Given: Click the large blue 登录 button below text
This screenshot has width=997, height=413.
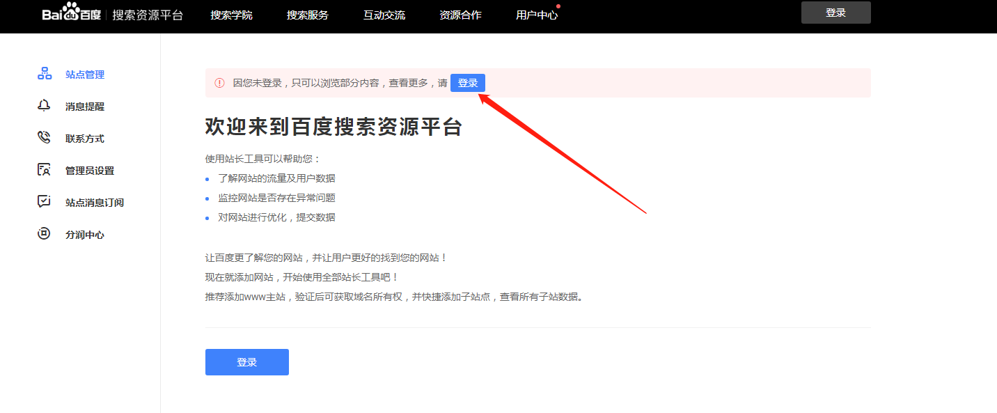Looking at the screenshot, I should (247, 362).
